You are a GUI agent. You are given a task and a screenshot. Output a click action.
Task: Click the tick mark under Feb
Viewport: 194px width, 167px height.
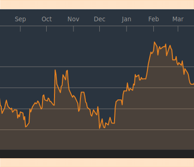point(153,29)
